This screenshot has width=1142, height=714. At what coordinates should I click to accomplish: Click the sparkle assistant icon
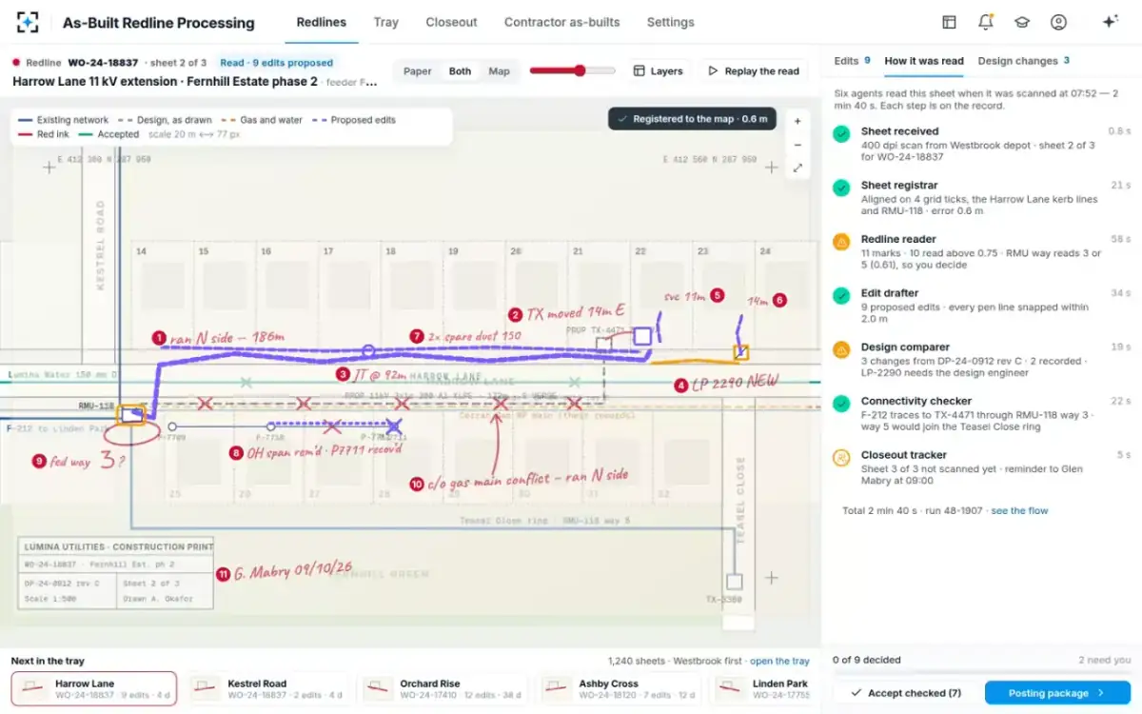coord(1110,22)
